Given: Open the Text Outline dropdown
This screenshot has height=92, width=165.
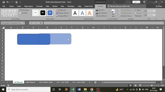Looking at the screenshot, I should (102, 13).
